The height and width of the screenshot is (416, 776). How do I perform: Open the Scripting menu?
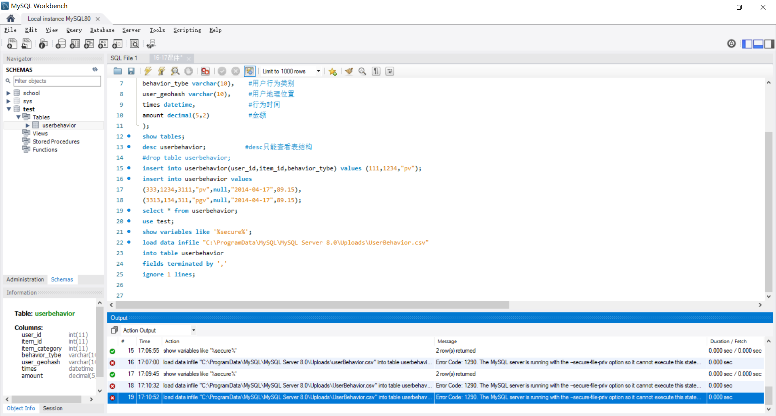[x=187, y=30]
